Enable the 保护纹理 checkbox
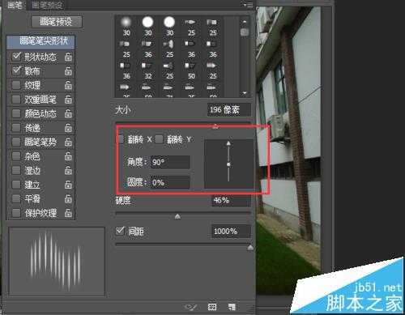The width and height of the screenshot is (405, 315). [16, 213]
